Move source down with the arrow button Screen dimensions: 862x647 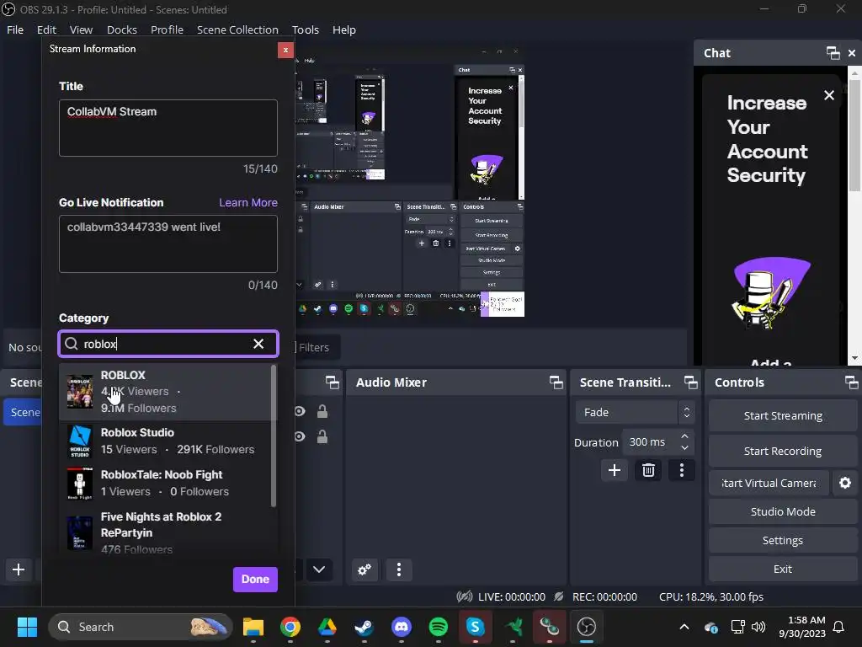319,569
